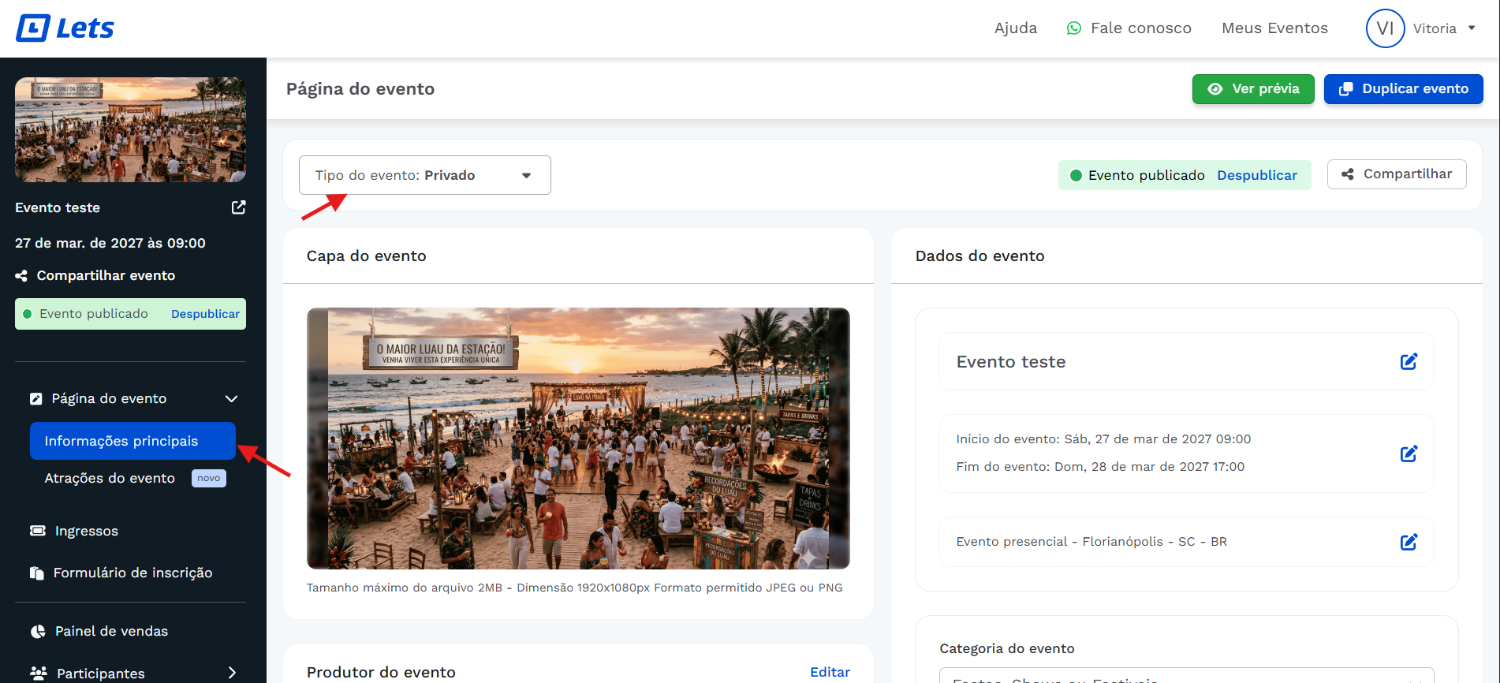Open Vitoria account dropdown arrow
This screenshot has width=1500, height=683.
1472,28
